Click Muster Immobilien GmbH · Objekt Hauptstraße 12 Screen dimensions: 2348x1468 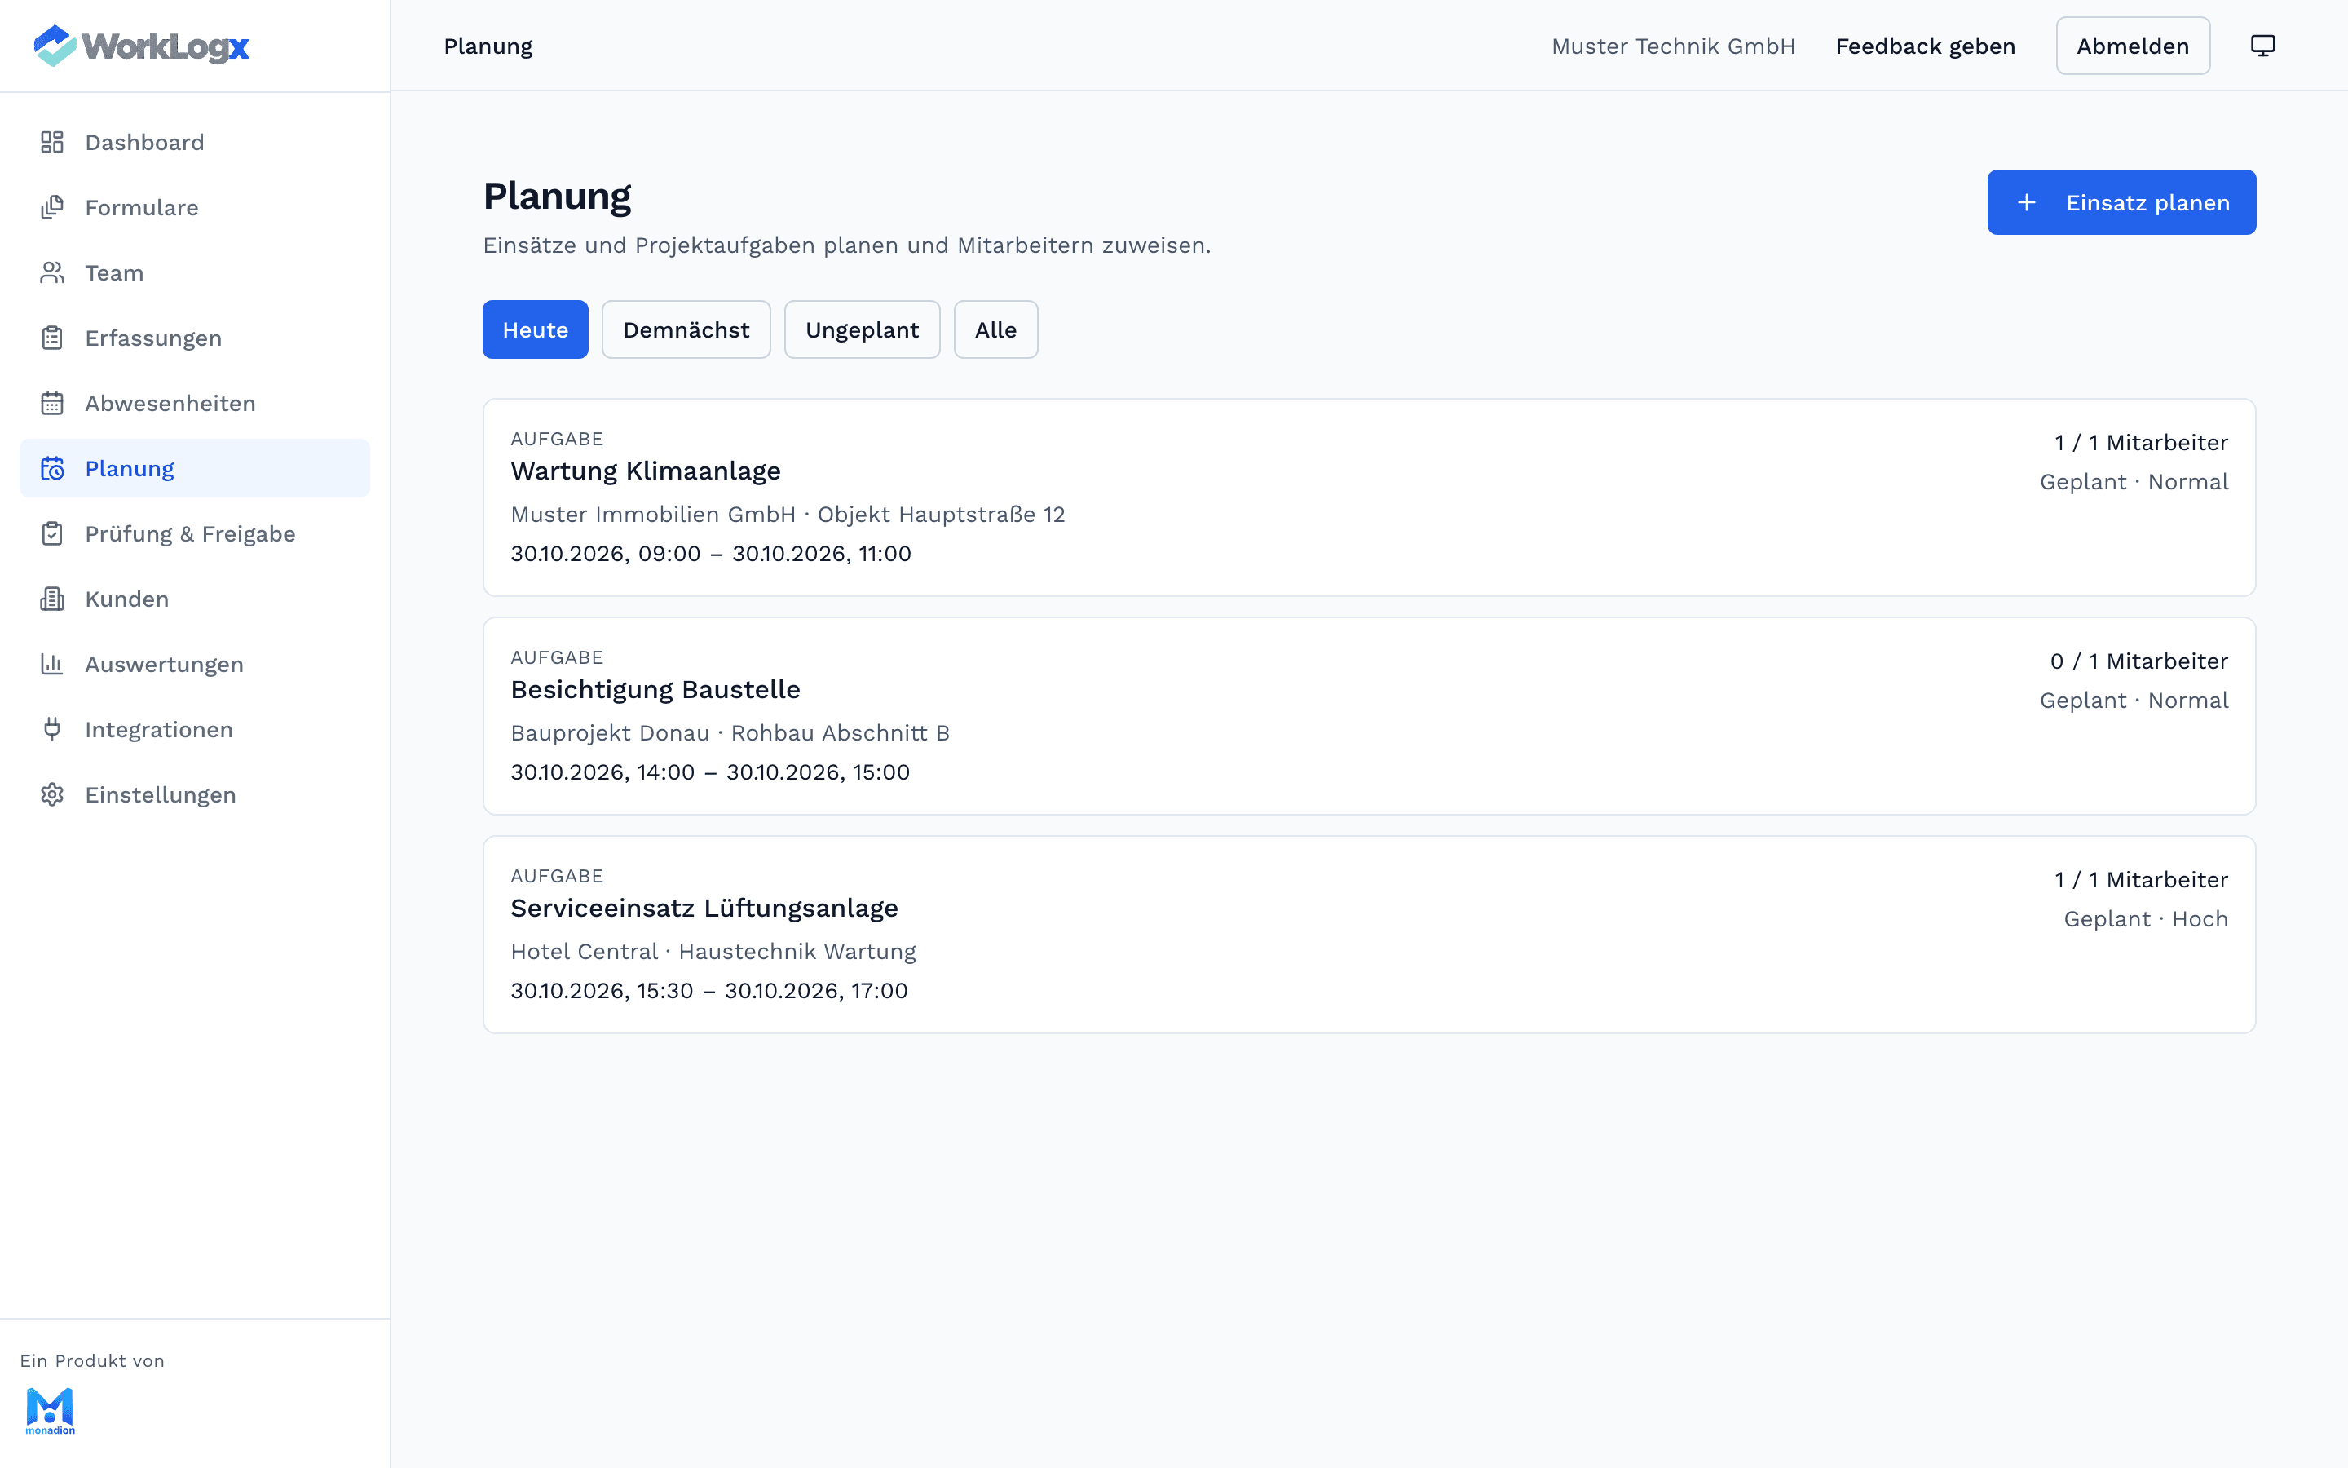point(788,514)
